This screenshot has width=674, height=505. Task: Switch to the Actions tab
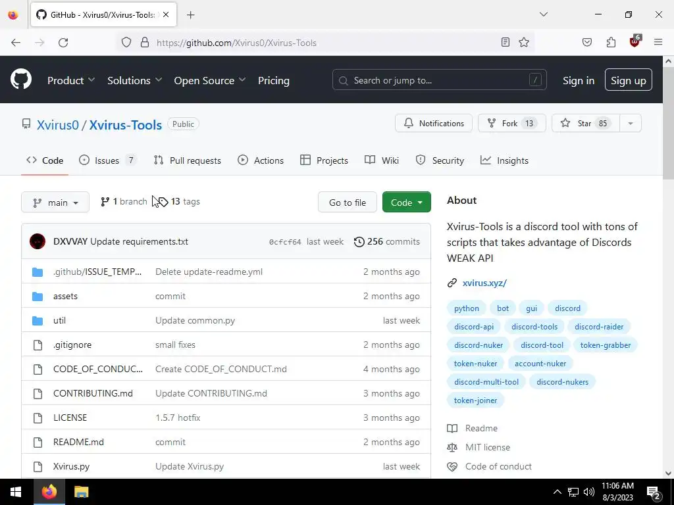261,160
